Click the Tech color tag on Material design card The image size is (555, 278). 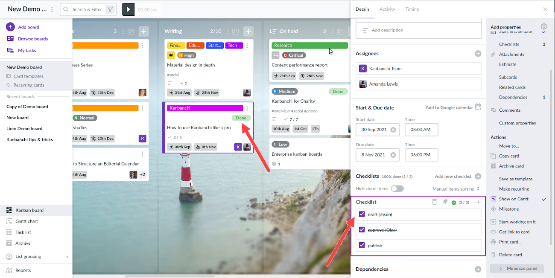click(234, 45)
